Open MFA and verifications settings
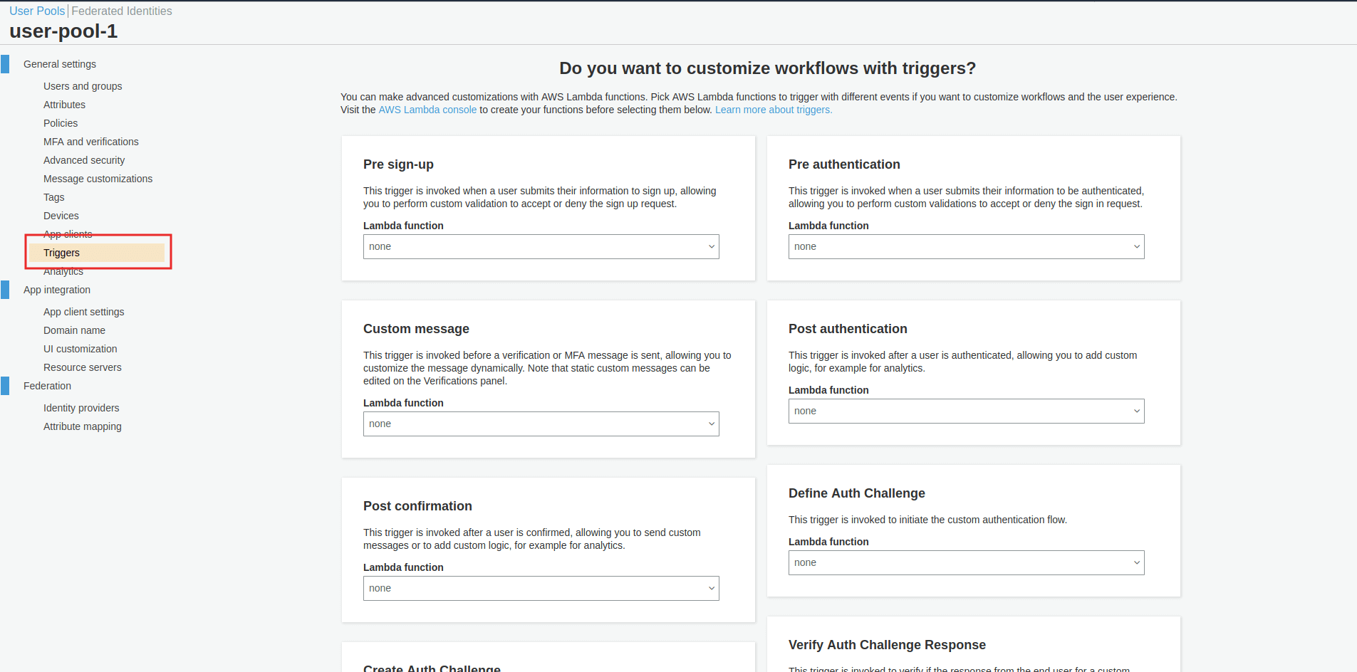The width and height of the screenshot is (1357, 672). pos(91,142)
